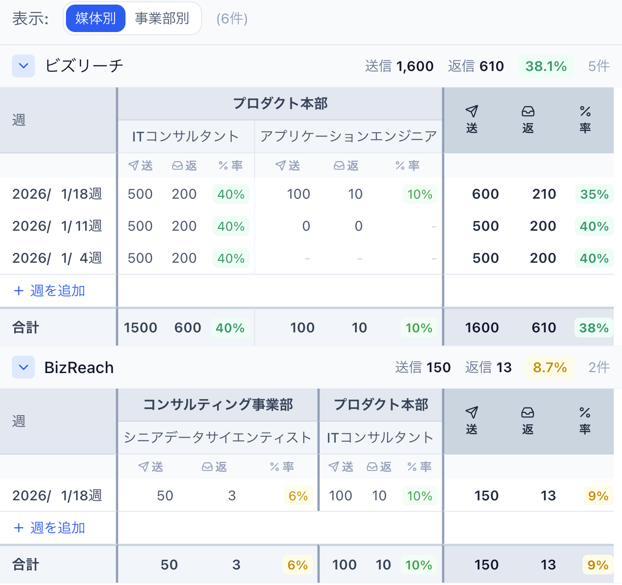The height and width of the screenshot is (585, 622).
Task: Click send icon under アプリケーションエンジニア column
Action: [280, 166]
